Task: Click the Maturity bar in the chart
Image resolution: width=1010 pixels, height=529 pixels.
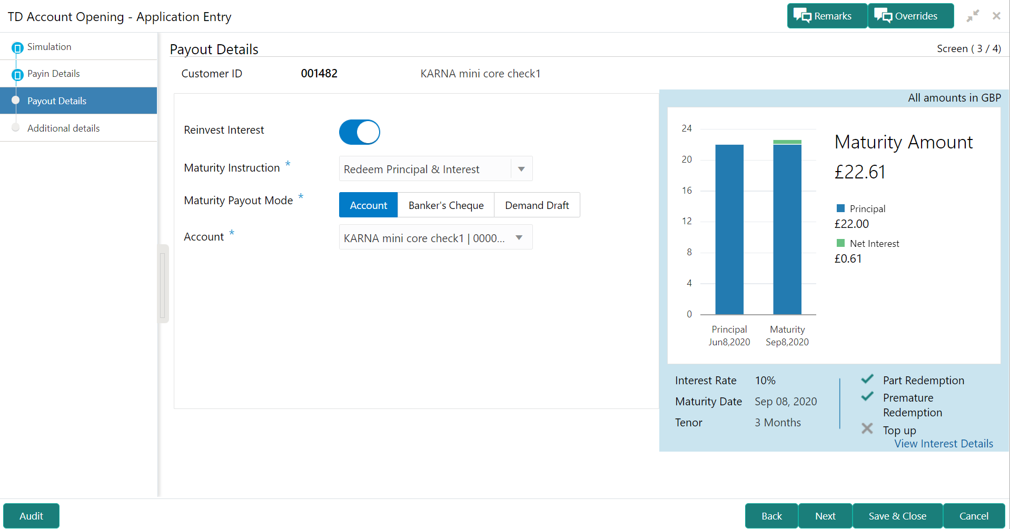Action: tap(787, 227)
